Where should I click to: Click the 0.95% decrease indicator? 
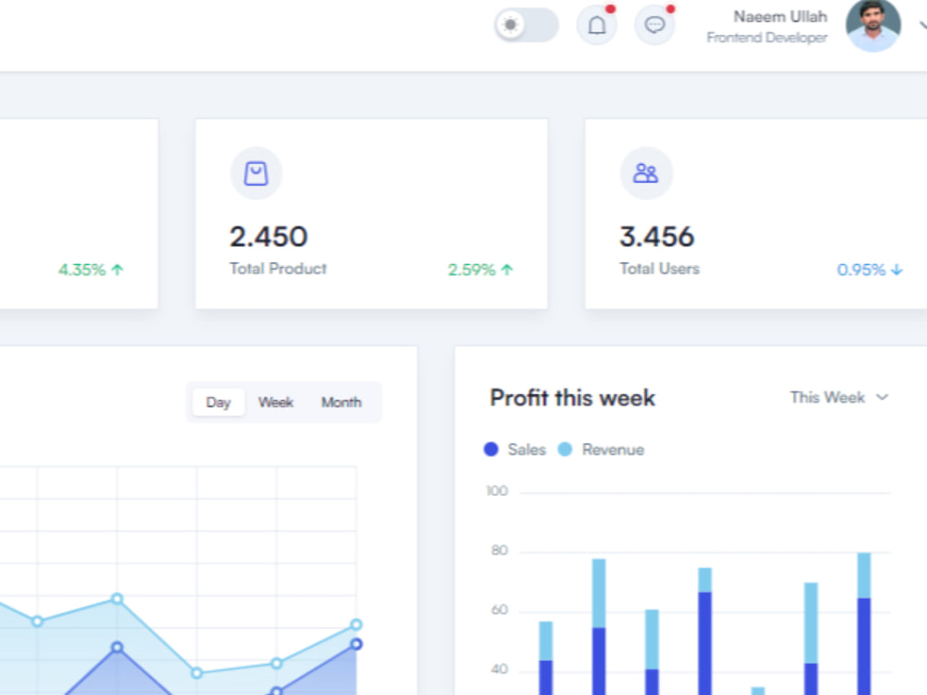[x=870, y=270]
